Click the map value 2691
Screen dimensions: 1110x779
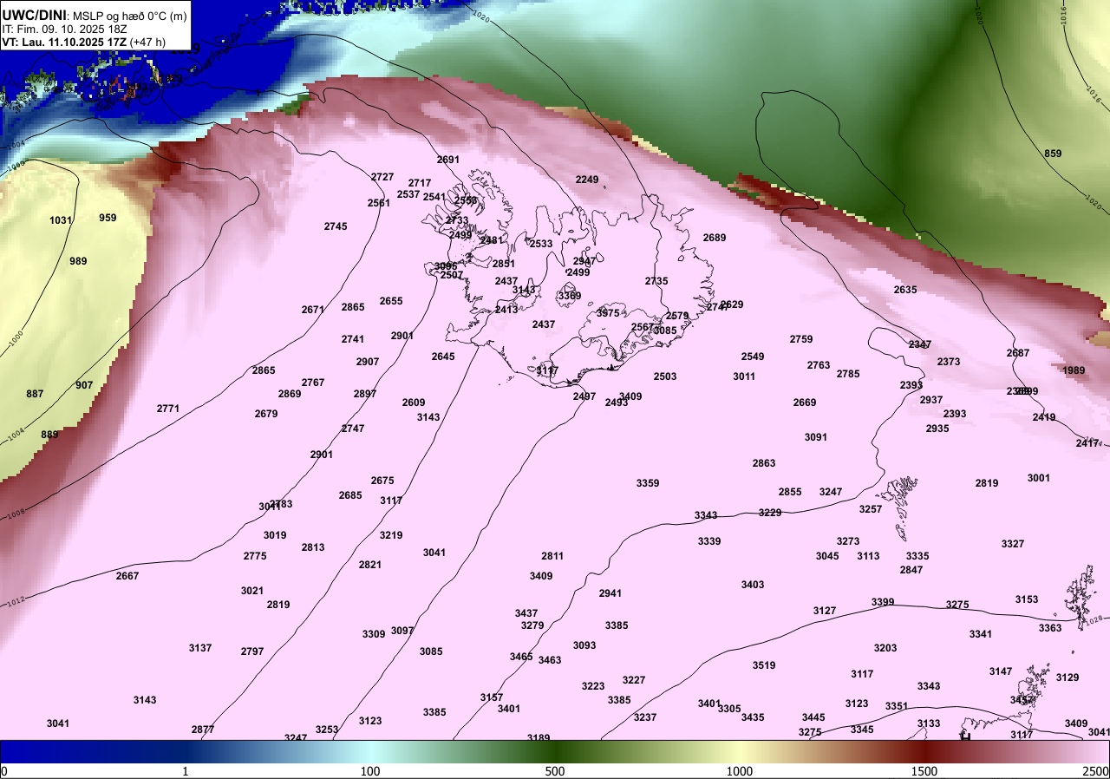tap(448, 160)
